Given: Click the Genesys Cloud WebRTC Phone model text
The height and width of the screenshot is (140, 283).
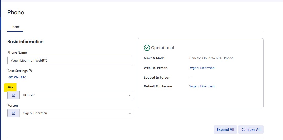Looking at the screenshot, I should 211,58.
